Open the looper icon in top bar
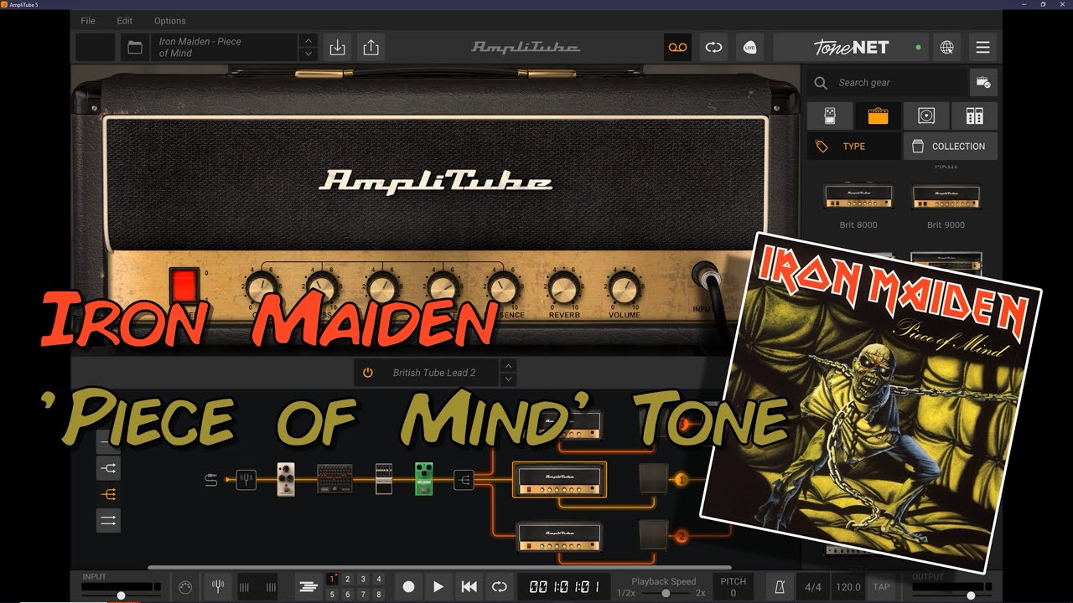Viewport: 1073px width, 603px height. (x=713, y=48)
